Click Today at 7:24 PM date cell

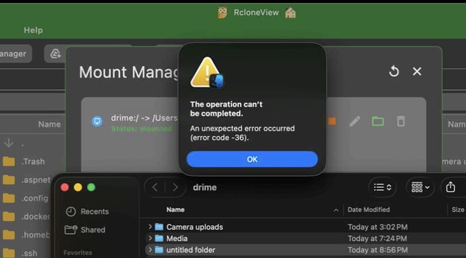coord(378,238)
